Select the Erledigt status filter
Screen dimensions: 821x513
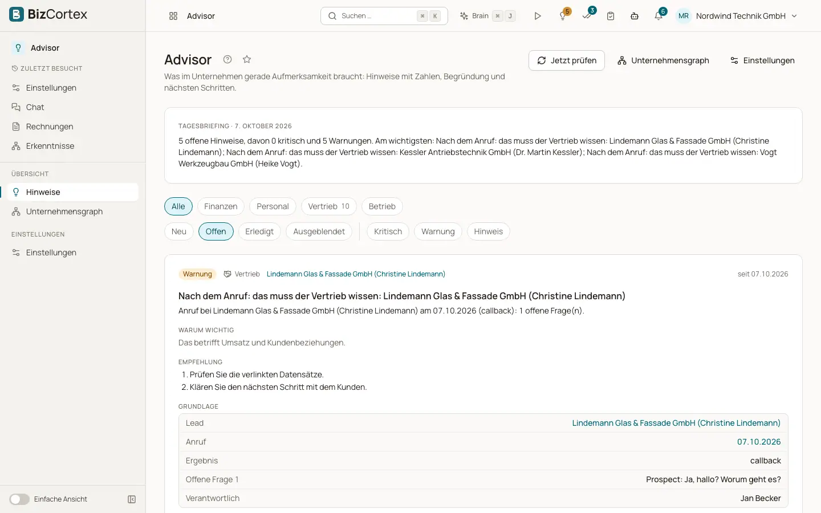[x=259, y=231]
